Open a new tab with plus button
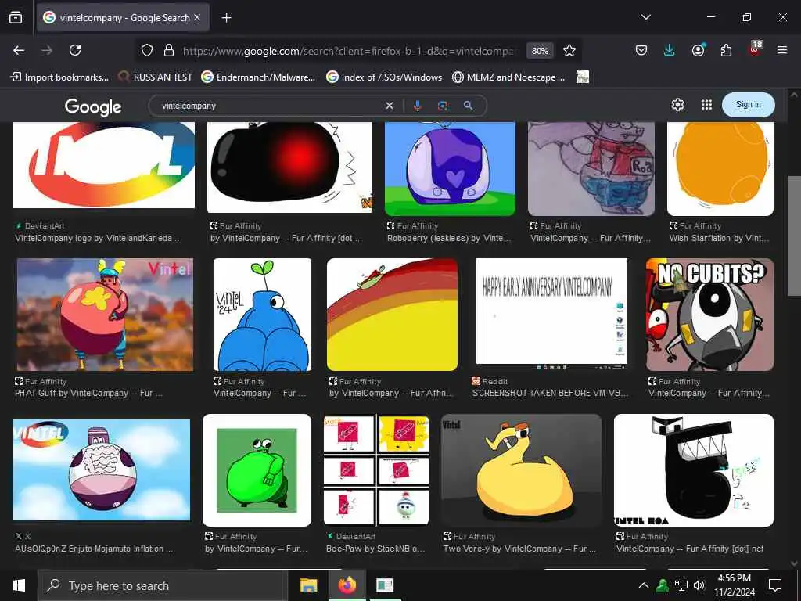Screen dimensions: 801x601 point(226,18)
